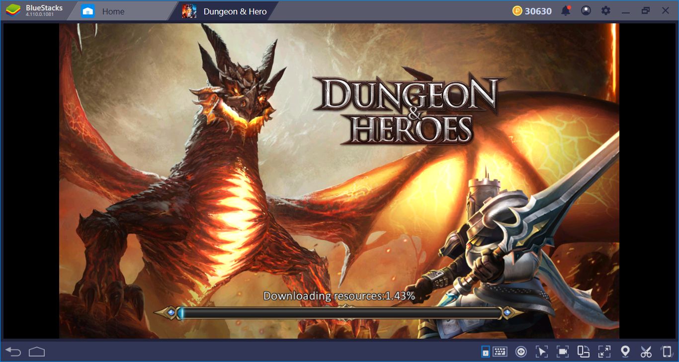Click the Android back arrow

[13, 352]
